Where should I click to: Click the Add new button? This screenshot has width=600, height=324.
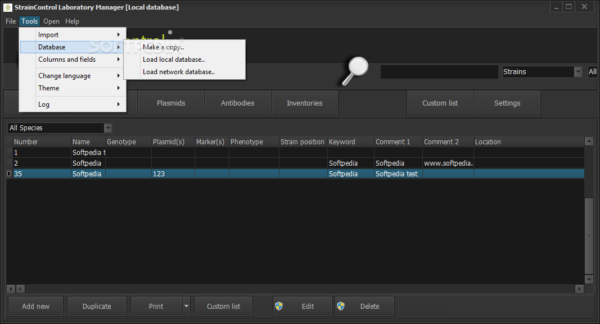coord(35,306)
